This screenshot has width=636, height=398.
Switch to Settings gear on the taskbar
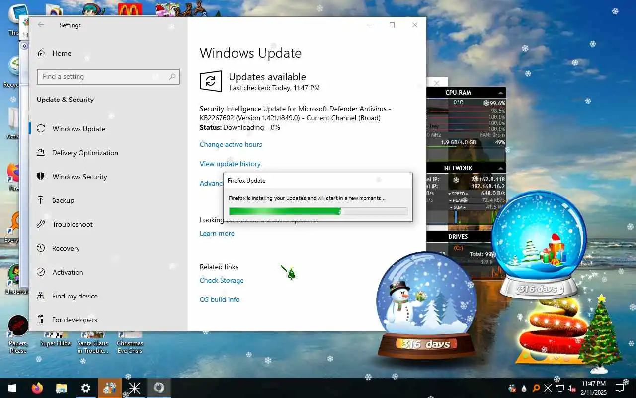tap(86, 388)
